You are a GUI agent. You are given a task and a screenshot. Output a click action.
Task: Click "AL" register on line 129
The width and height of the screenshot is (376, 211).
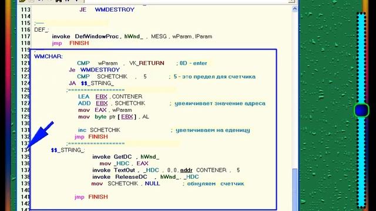(x=146, y=117)
